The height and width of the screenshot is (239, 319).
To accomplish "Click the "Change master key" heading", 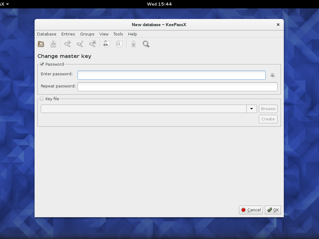I will tap(64, 56).
